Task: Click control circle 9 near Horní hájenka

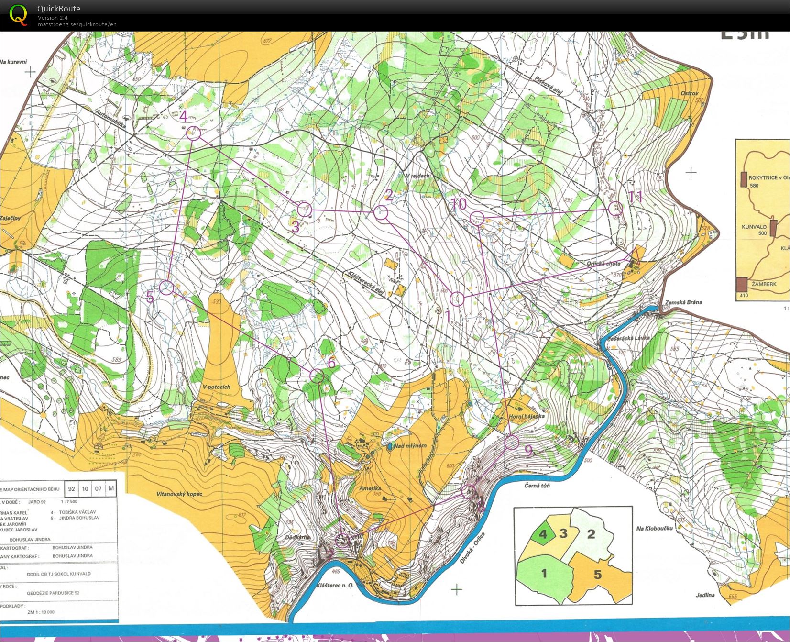Action: (x=512, y=443)
